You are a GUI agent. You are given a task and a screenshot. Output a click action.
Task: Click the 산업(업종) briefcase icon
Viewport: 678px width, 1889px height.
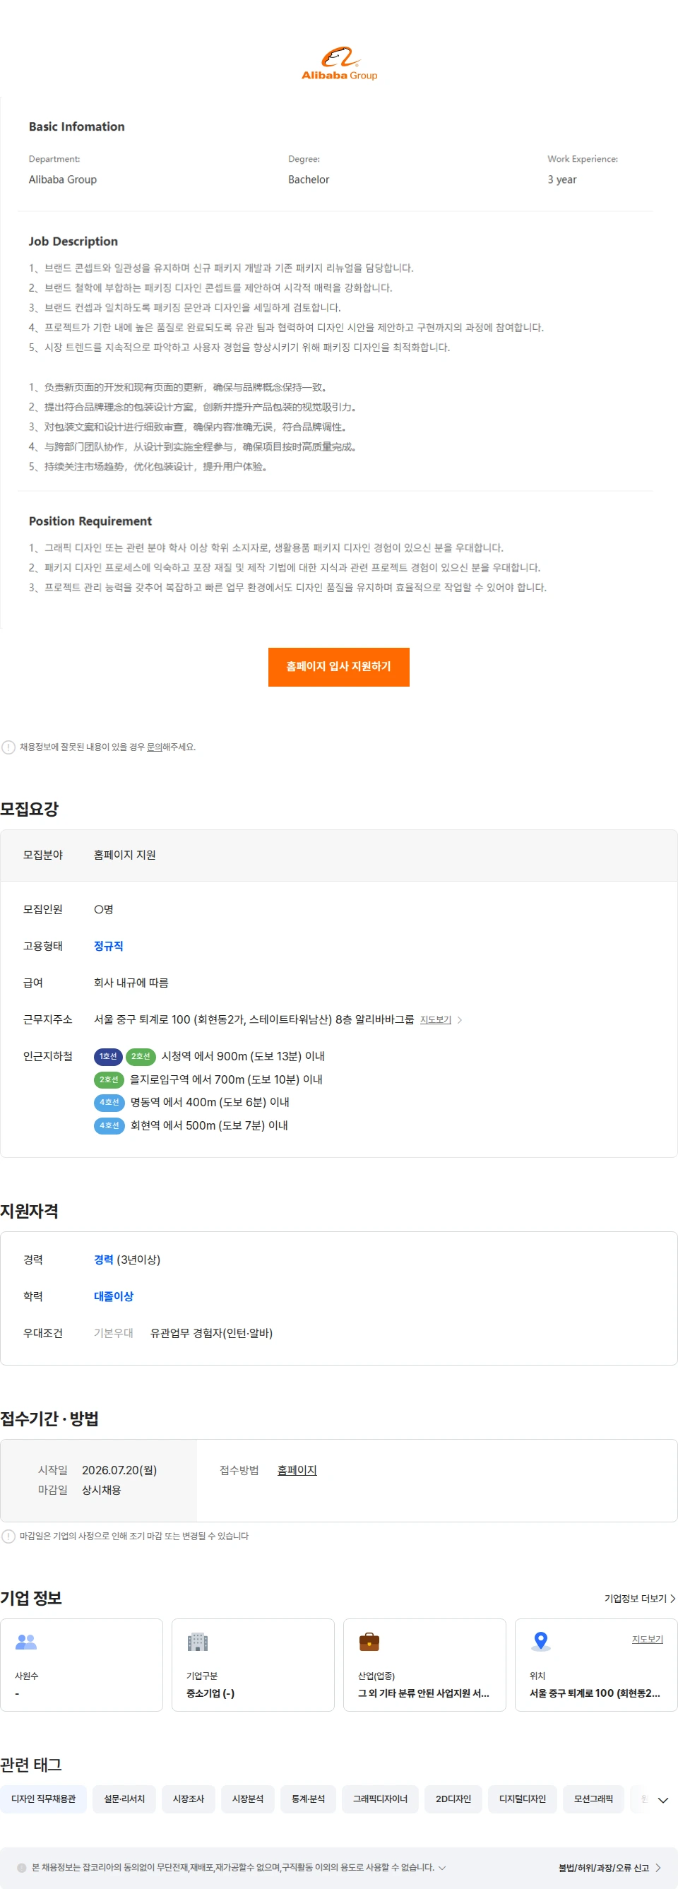[369, 1642]
